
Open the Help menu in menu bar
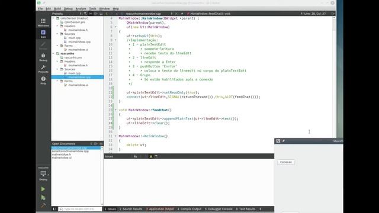[116, 8]
